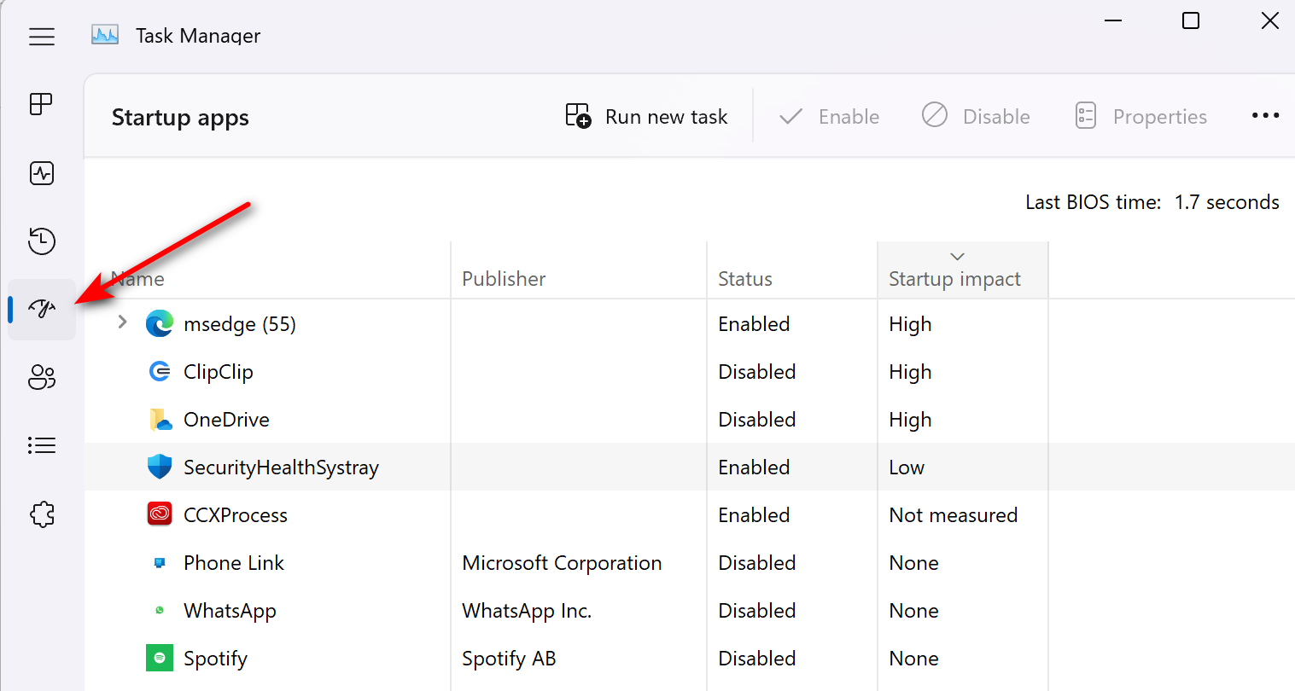Click the Last BIOS time reading
This screenshot has width=1295, height=691.
pyautogui.click(x=1152, y=202)
